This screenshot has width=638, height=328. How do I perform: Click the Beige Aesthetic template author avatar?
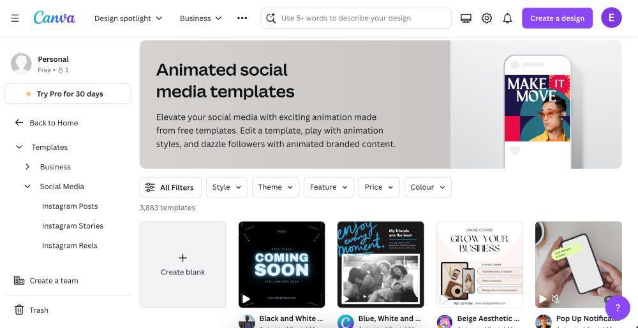click(x=445, y=322)
